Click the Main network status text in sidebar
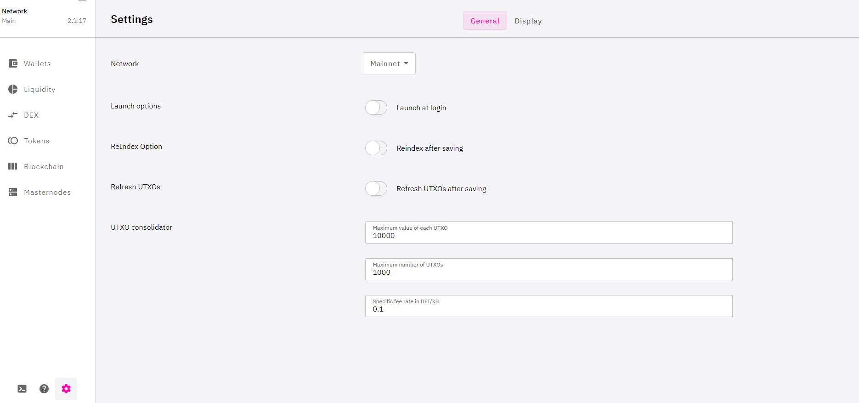This screenshot has height=403, width=859. [x=9, y=21]
